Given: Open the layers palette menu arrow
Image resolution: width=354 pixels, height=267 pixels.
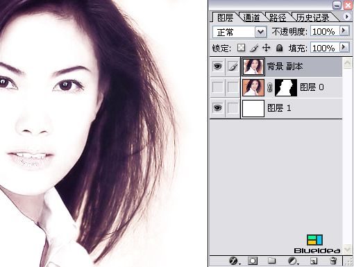Looking at the screenshot, I should (x=346, y=17).
